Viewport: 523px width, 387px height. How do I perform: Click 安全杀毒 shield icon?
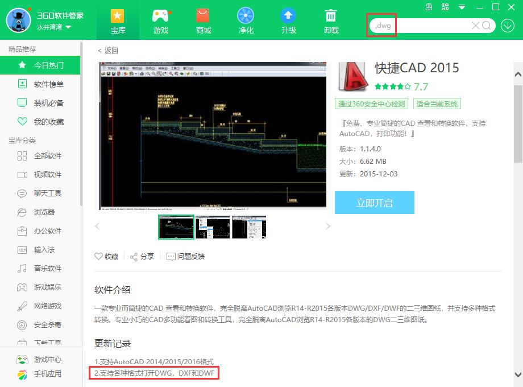[22, 324]
